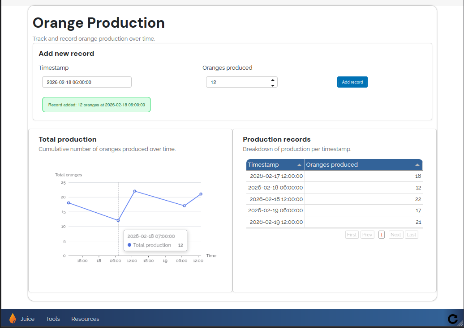Open the Tools menu
Screen dimensions: 464x328
[53, 319]
